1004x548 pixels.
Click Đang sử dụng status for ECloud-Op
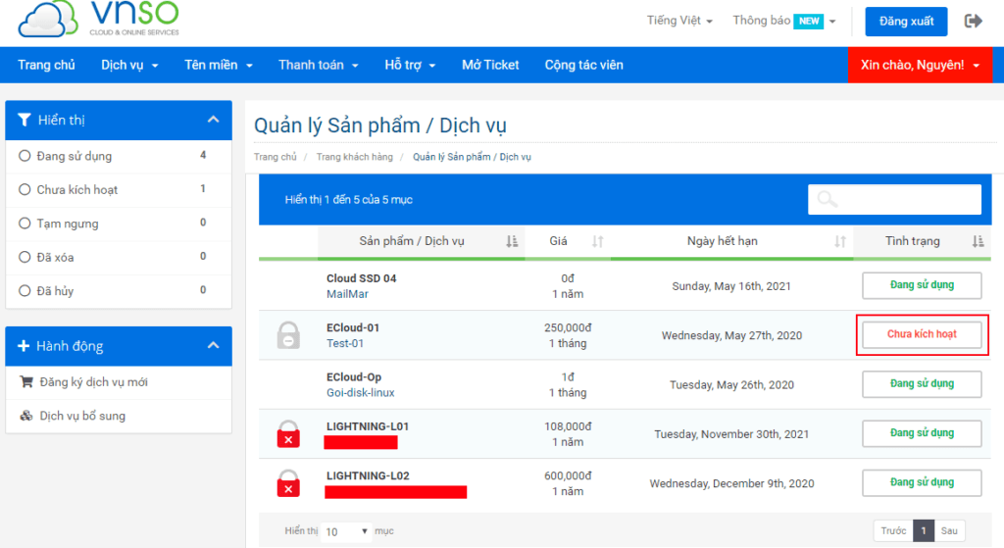tap(922, 384)
